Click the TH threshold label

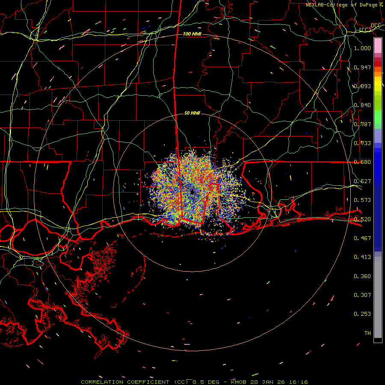[x=367, y=333]
